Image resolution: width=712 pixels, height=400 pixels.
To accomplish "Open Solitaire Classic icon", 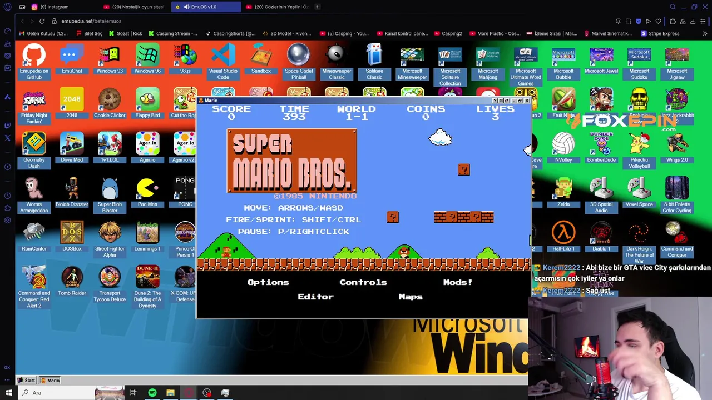I will tap(374, 62).
